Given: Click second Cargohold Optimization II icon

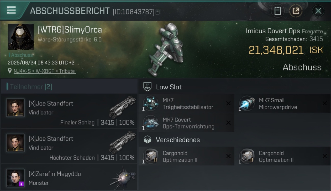Looking at the screenshot, I should (x=247, y=156).
